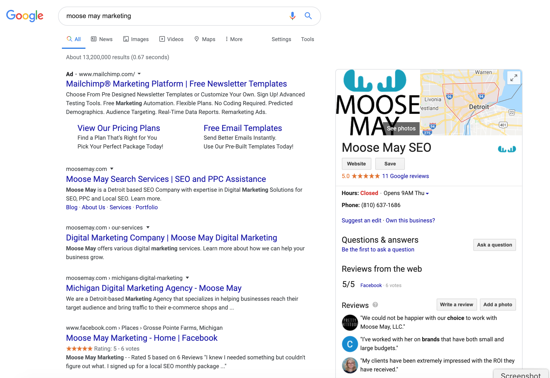Image resolution: width=550 pixels, height=378 pixels.
Task: Switch to the Images tab
Action: tap(136, 39)
